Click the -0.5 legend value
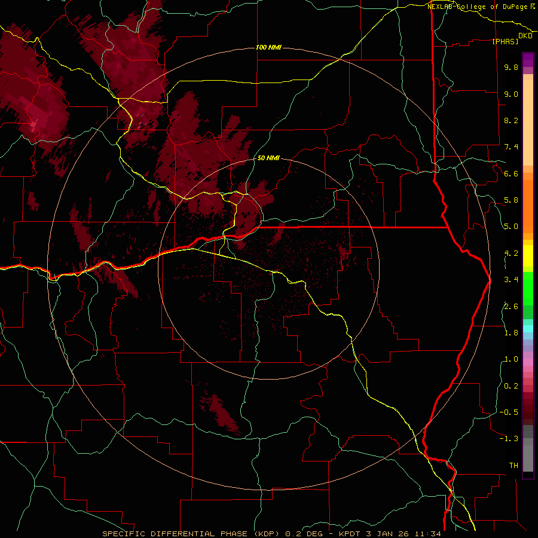The height and width of the screenshot is (538, 538). [x=509, y=412]
